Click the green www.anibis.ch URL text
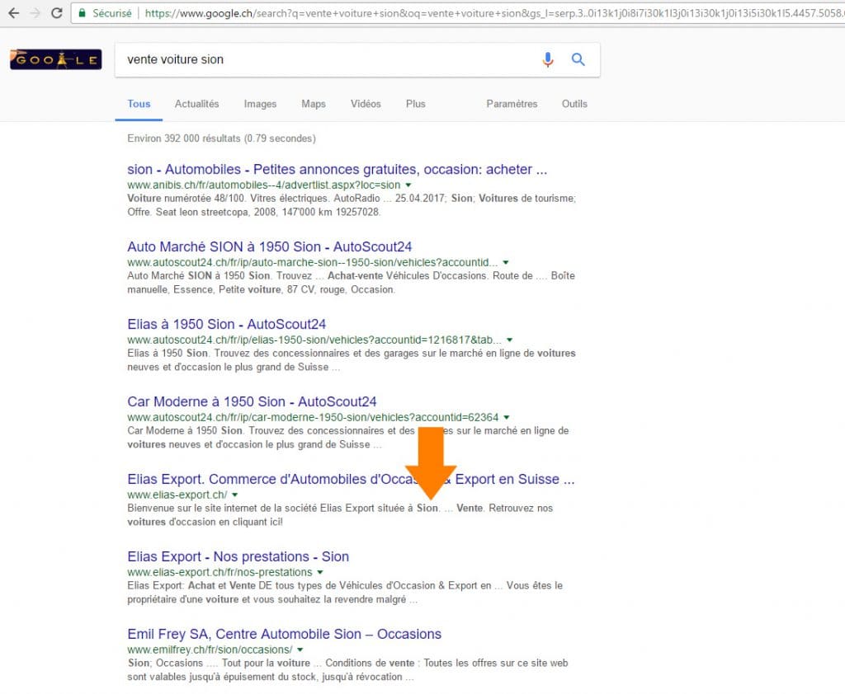This screenshot has height=694, width=845. click(263, 185)
